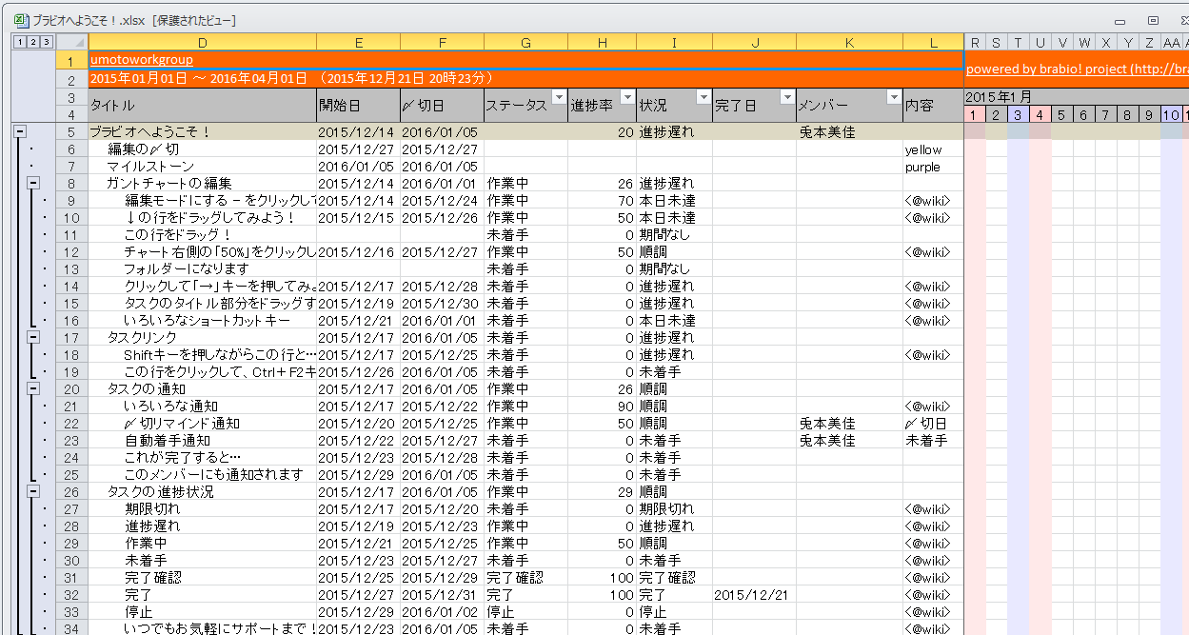Screen dimensions: 1189x635
Task: Open the メンバー filter dropdown
Action: [x=894, y=96]
